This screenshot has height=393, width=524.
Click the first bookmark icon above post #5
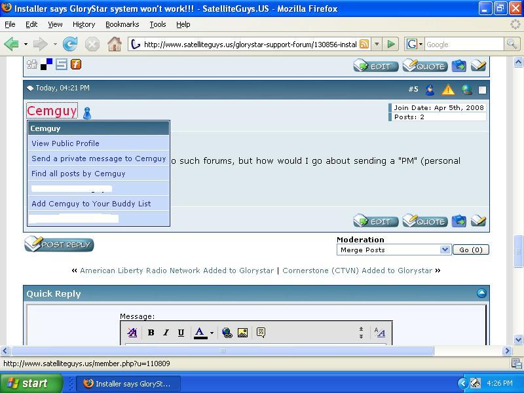[x=32, y=64]
